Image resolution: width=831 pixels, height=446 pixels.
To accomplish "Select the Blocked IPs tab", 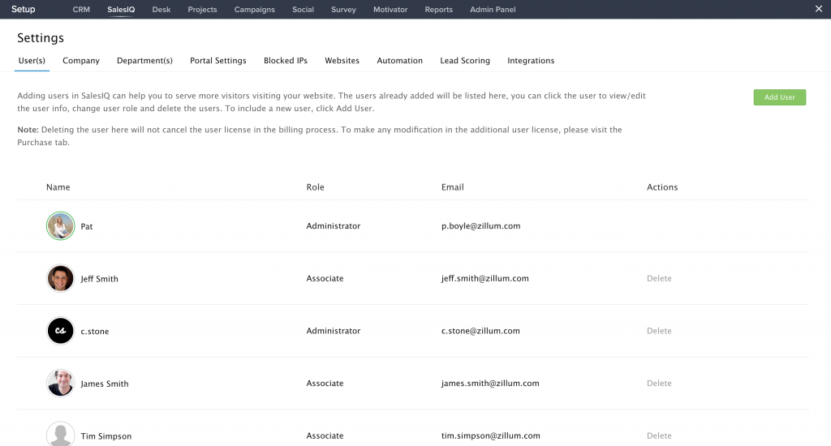I will pyautogui.click(x=285, y=61).
